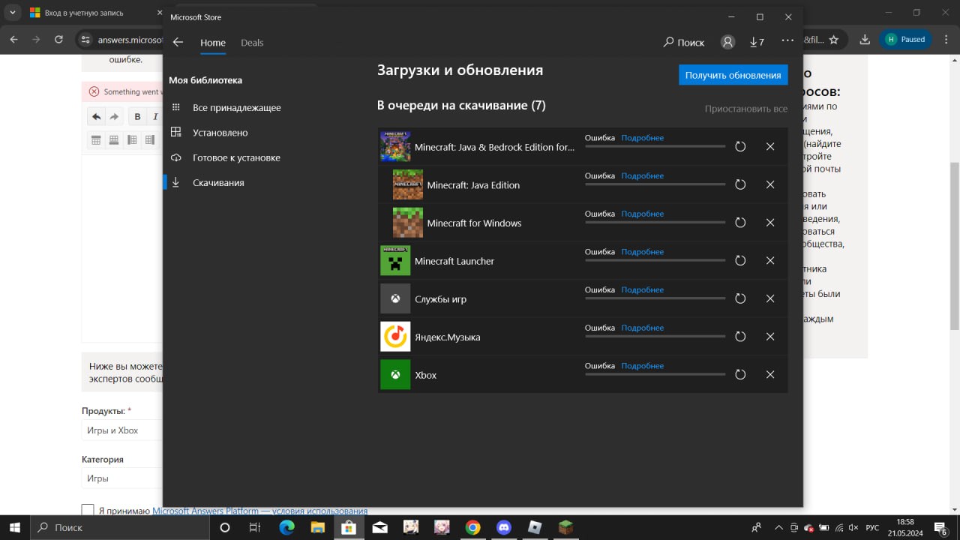Open Поиск search in Microsoft Store

coord(684,43)
